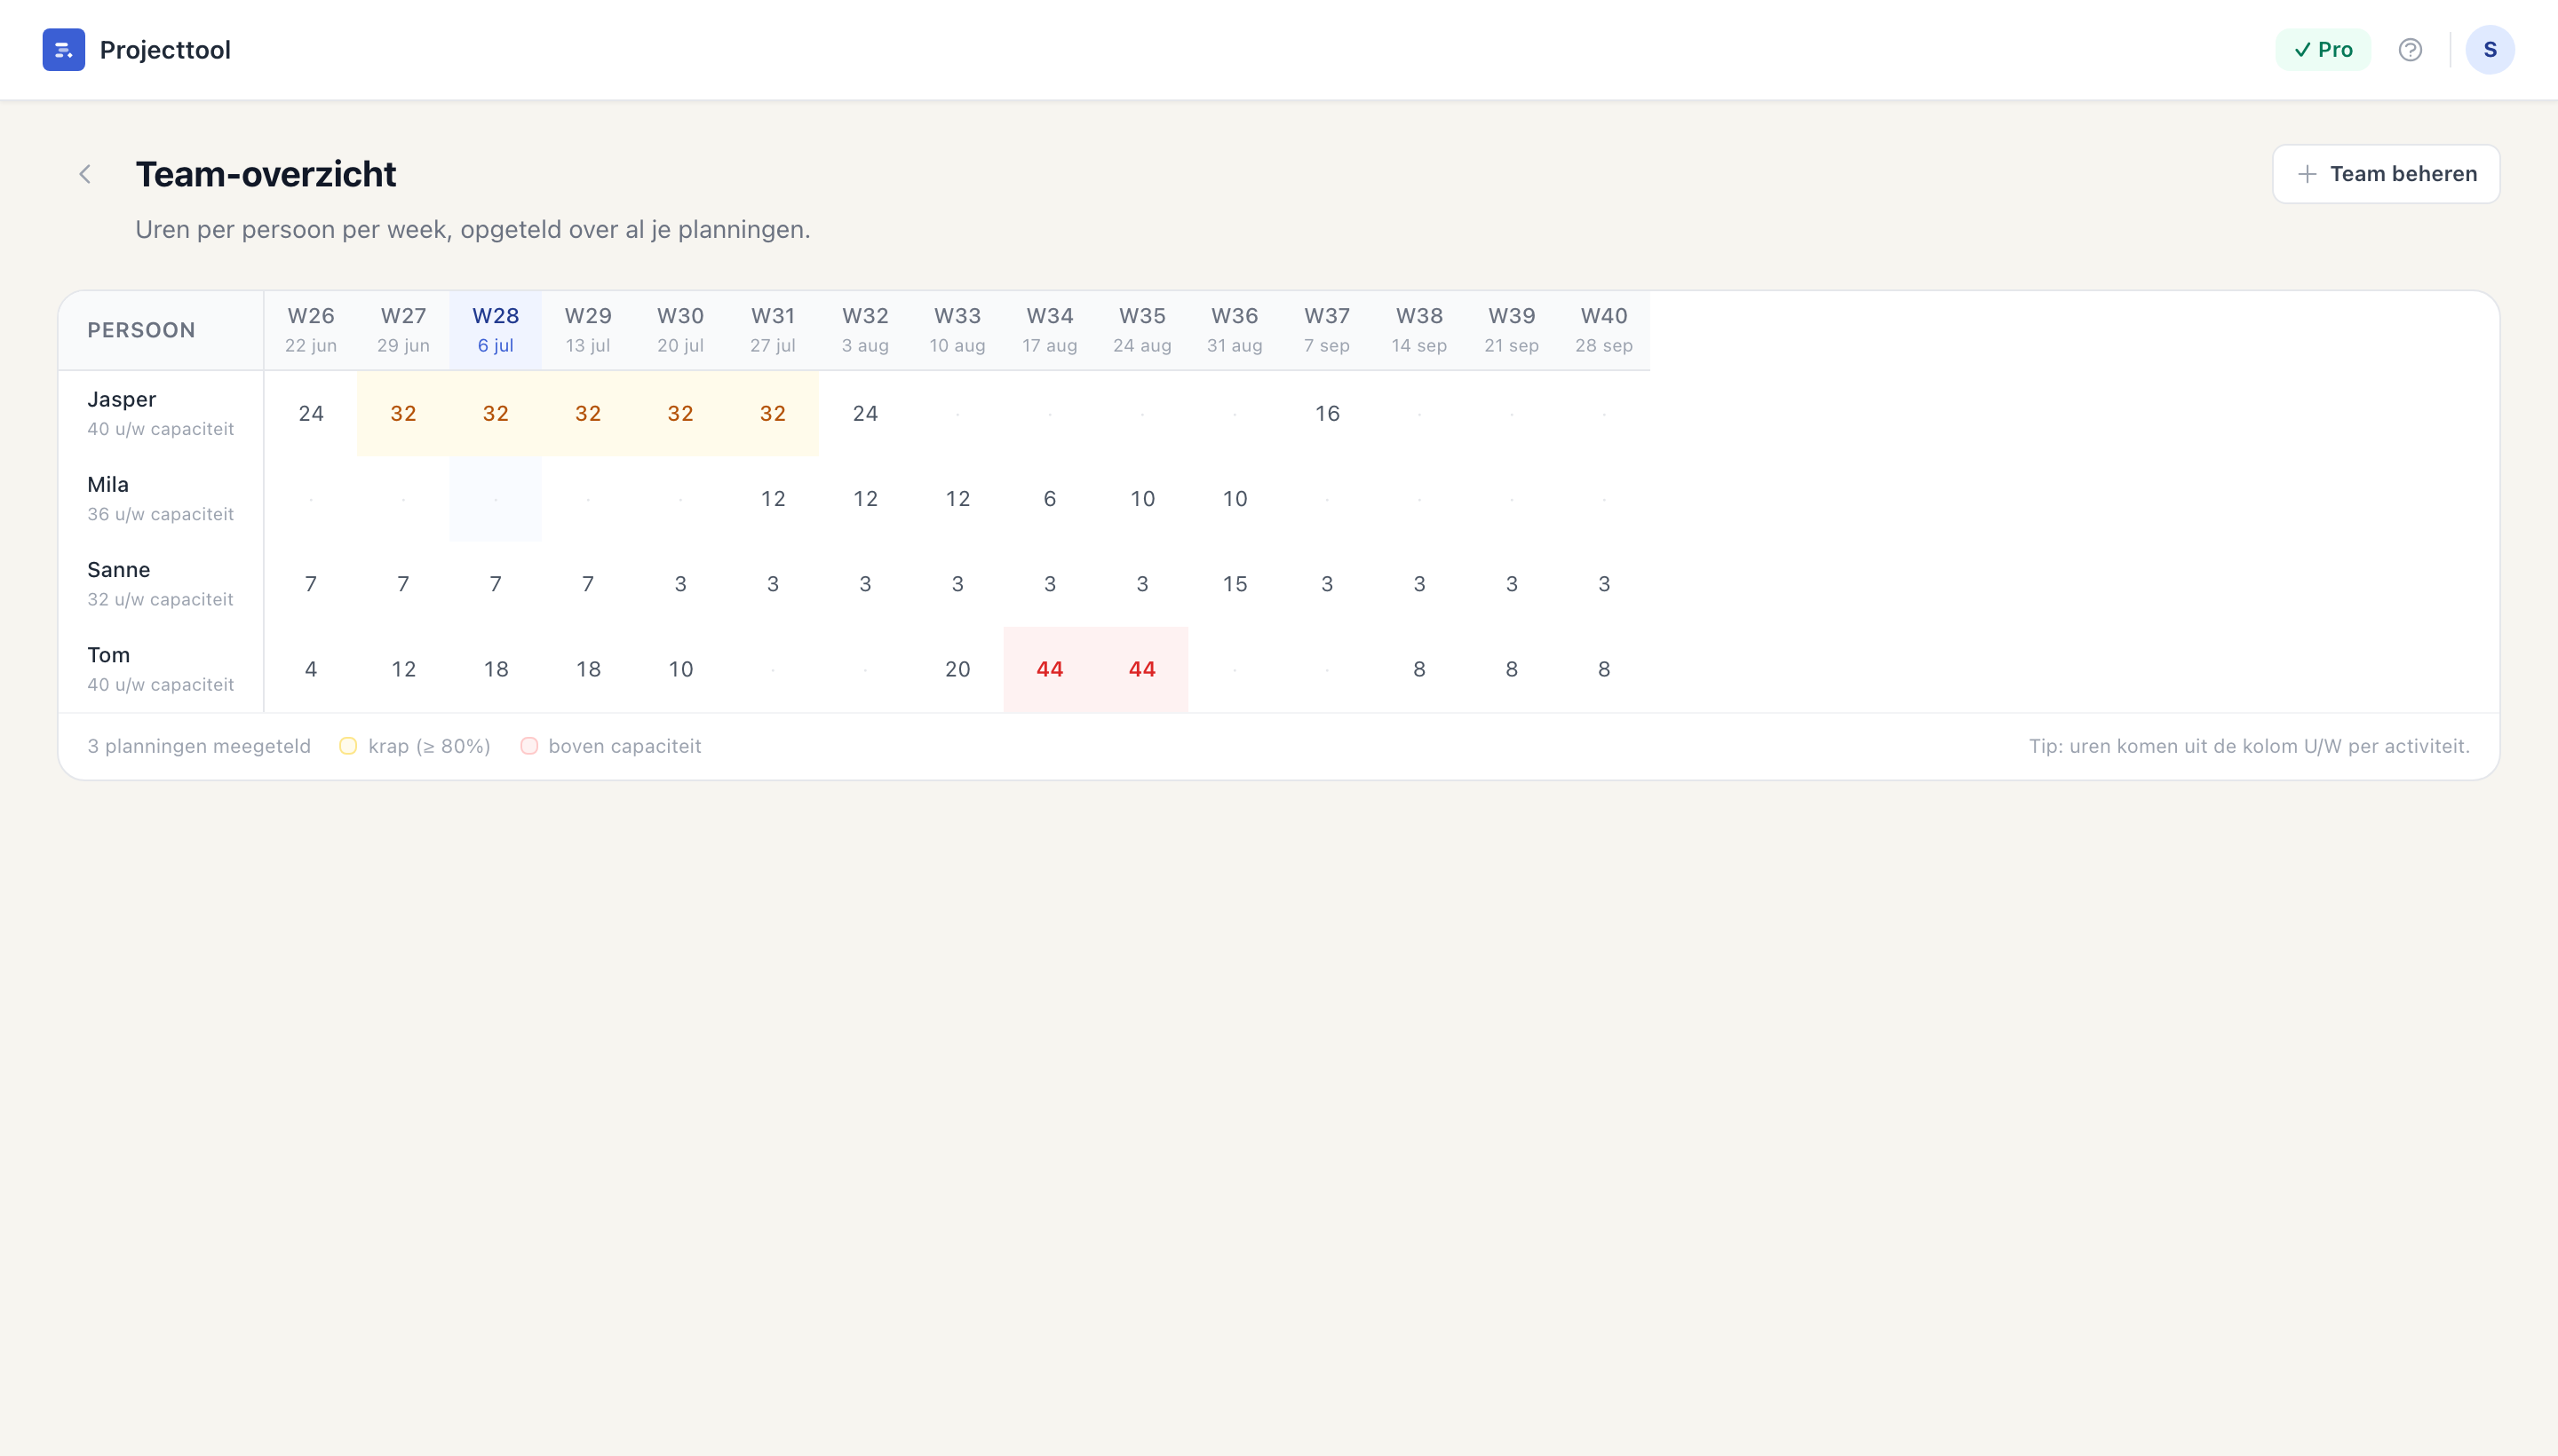Select the W40 28 sep column header
The height and width of the screenshot is (1456, 2558).
click(1603, 330)
